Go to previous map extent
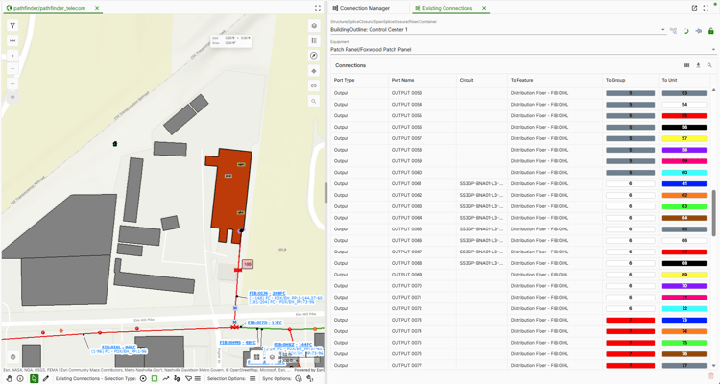 [x=12, y=84]
